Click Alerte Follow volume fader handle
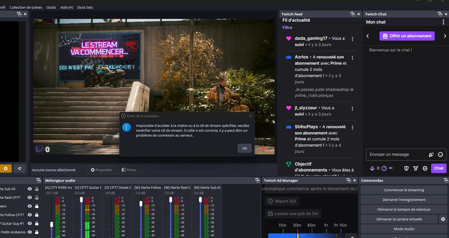This screenshot has height=238, width=449. click(x=141, y=204)
